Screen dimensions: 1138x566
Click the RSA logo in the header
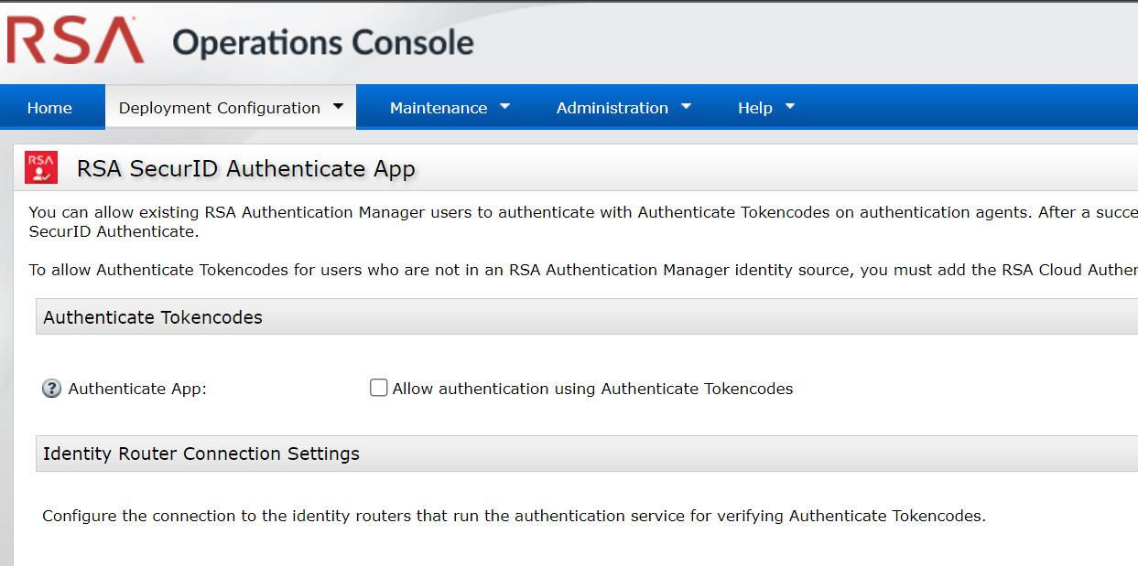point(76,41)
